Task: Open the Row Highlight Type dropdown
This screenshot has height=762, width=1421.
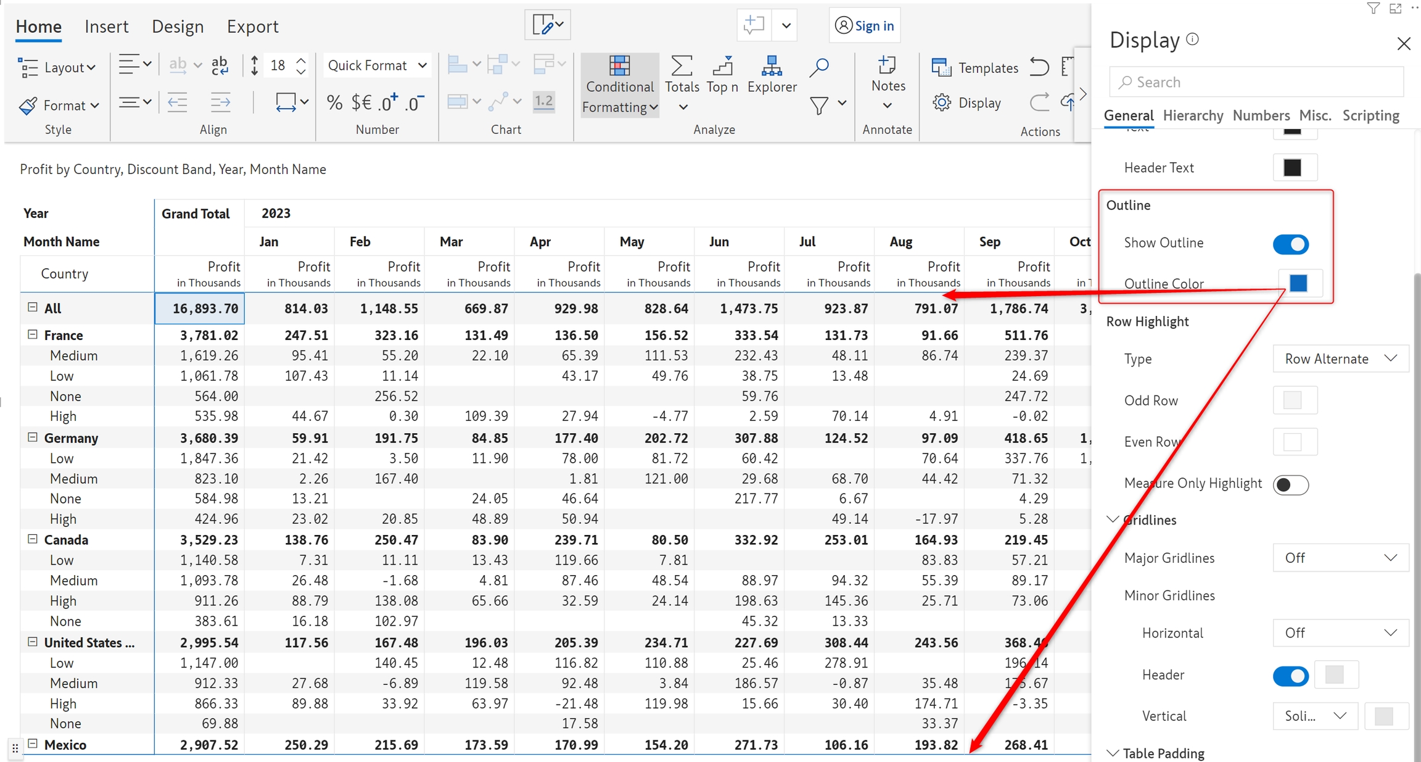Action: tap(1340, 359)
